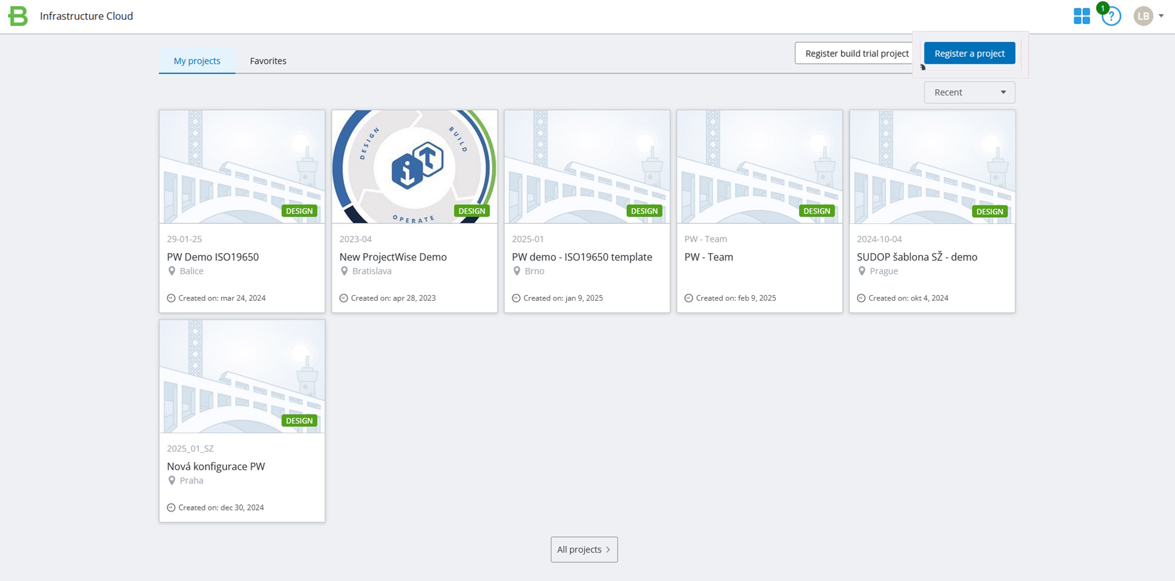The width and height of the screenshot is (1175, 581).
Task: Click Register a project
Action: click(x=969, y=53)
